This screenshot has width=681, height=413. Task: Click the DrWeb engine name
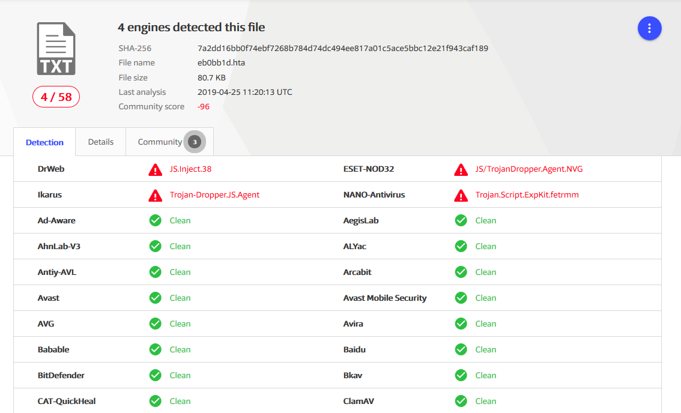51,169
